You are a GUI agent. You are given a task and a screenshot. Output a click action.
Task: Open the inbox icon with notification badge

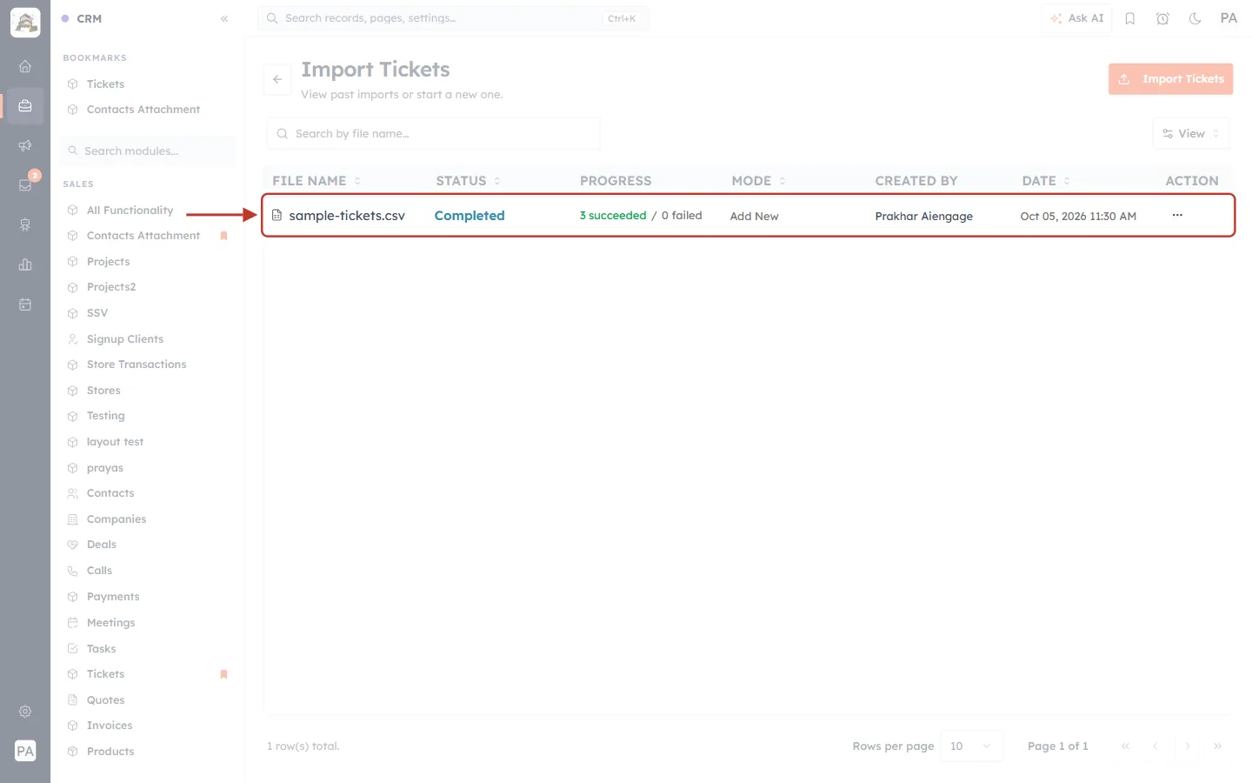tap(25, 184)
